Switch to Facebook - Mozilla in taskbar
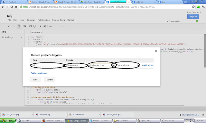Screen dimensions: 206x123 [x=53, y=121]
